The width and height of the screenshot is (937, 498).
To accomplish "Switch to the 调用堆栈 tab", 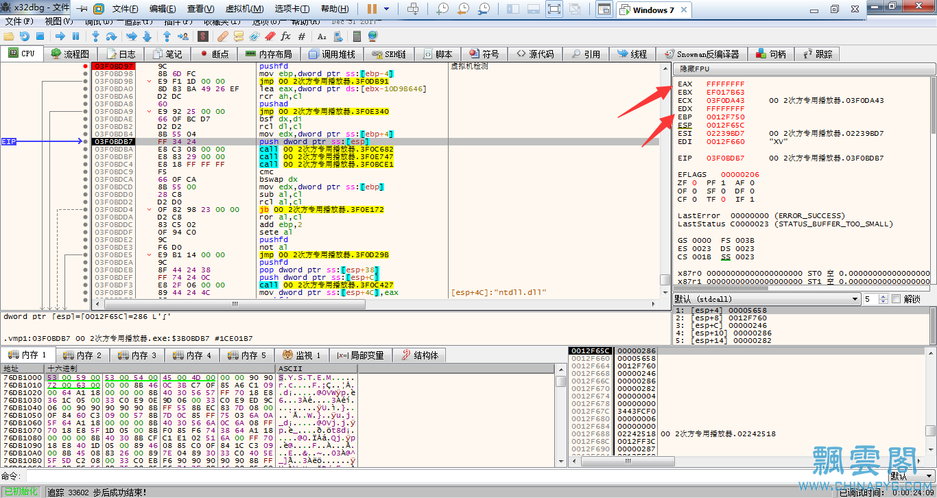I will (x=332, y=54).
